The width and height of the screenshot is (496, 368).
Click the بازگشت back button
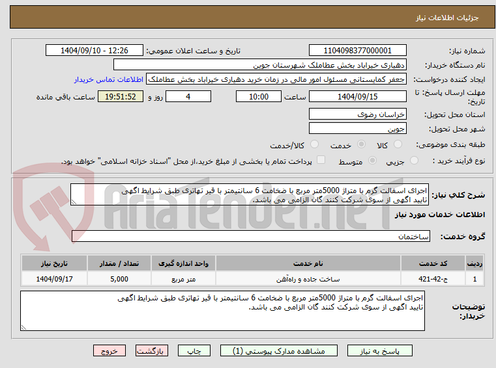tap(151, 350)
